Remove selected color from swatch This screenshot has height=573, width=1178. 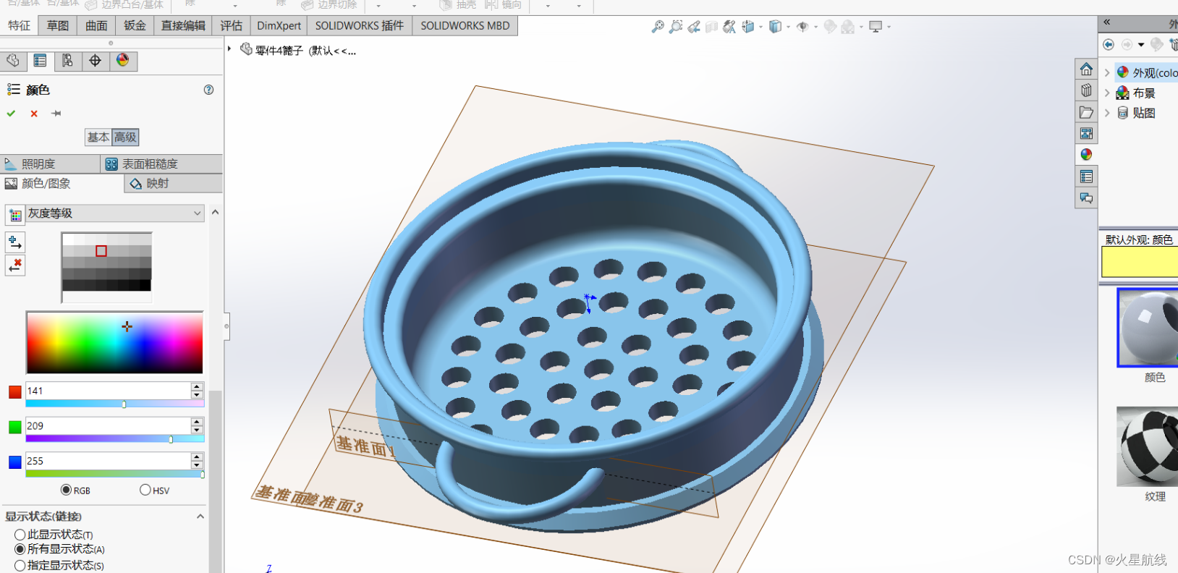coord(14,266)
